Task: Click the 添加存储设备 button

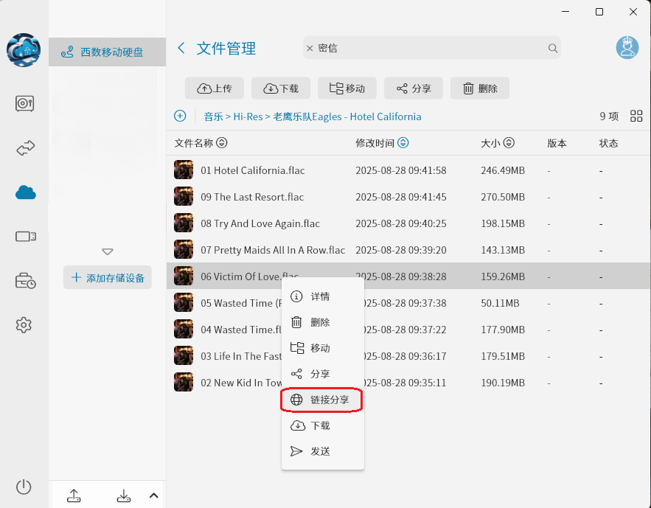Action: 107,276
